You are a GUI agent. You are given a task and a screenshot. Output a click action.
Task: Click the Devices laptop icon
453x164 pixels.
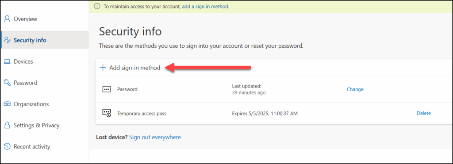(x=7, y=61)
